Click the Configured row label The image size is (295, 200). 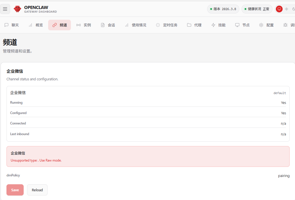coord(18,113)
